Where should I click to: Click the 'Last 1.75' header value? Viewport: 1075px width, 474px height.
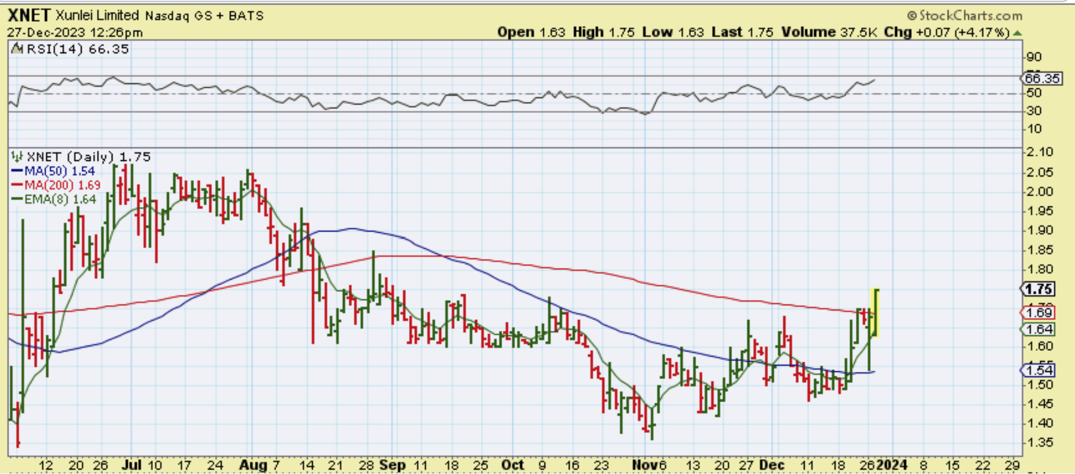(742, 33)
